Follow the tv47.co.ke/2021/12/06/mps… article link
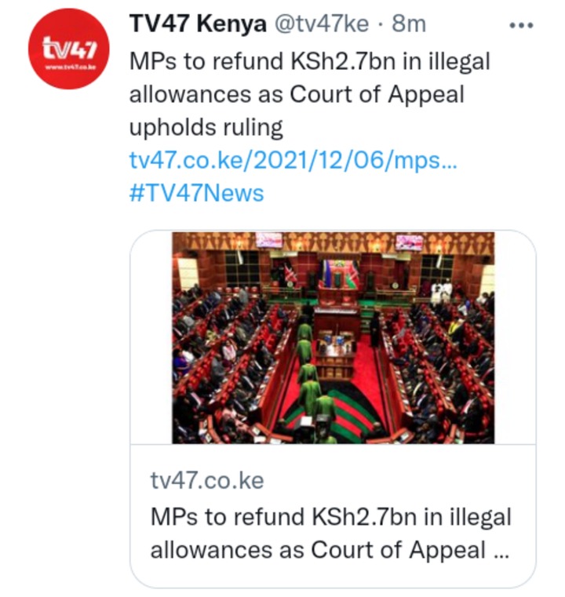The image size is (565, 597). (x=293, y=160)
